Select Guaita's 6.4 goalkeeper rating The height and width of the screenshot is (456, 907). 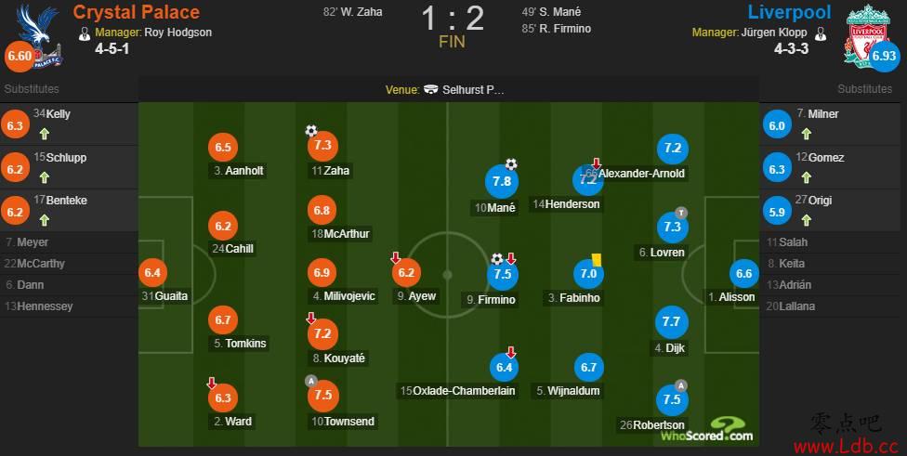(152, 273)
